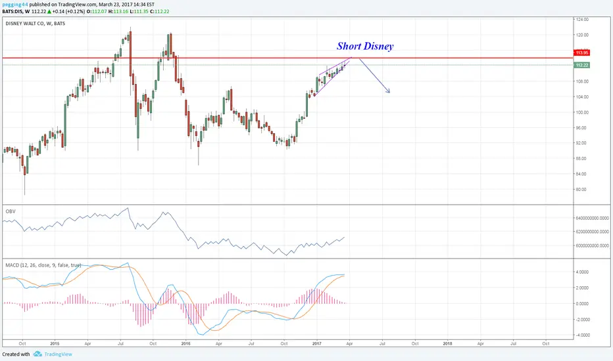Image resolution: width=613 pixels, height=361 pixels.
Task: Click the 108.00 price axis label
Action: coord(583,81)
